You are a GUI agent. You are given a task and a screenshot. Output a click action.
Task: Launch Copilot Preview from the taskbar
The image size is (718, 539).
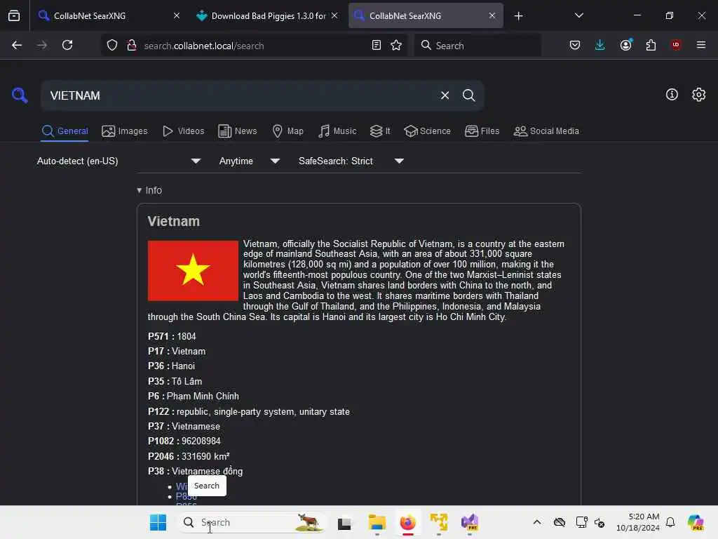tap(695, 522)
